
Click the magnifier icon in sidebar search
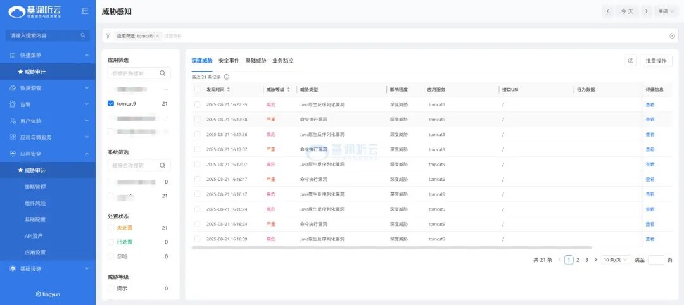[83, 35]
